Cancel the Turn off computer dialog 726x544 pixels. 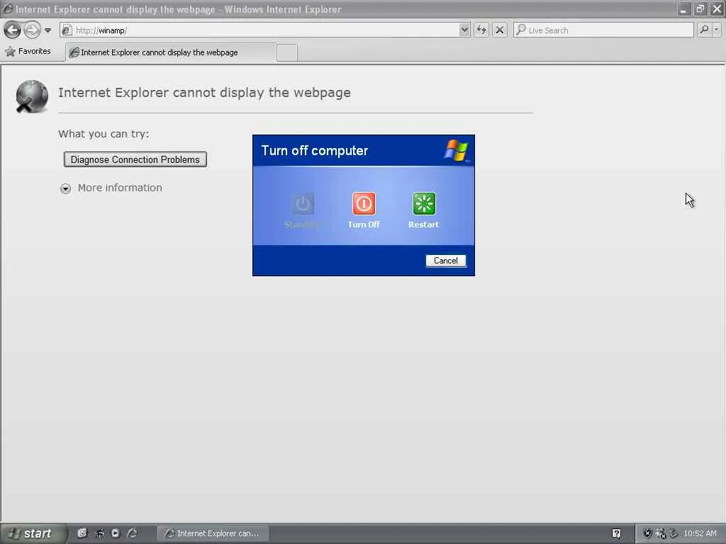[x=445, y=261]
